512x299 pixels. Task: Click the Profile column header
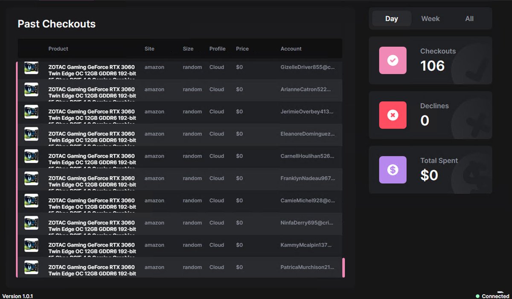(x=218, y=49)
